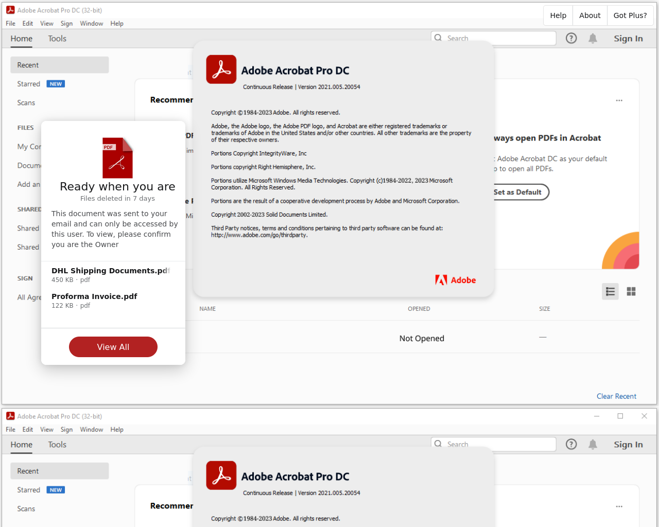Click Set as Default button
The width and height of the screenshot is (659, 527).
[x=517, y=192]
